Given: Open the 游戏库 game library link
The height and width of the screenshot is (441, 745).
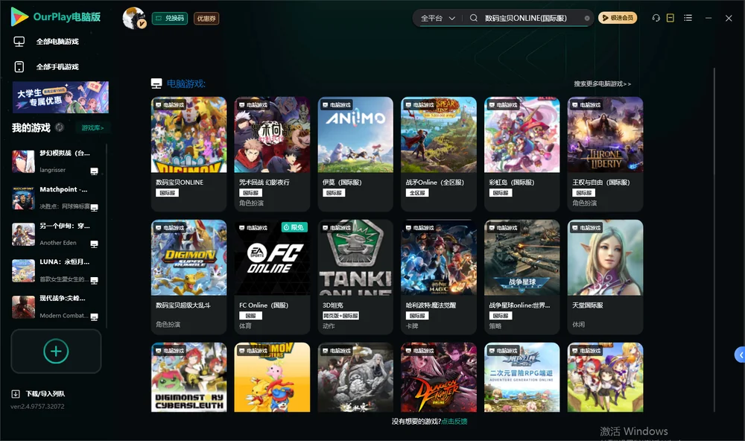Looking at the screenshot, I should point(92,128).
